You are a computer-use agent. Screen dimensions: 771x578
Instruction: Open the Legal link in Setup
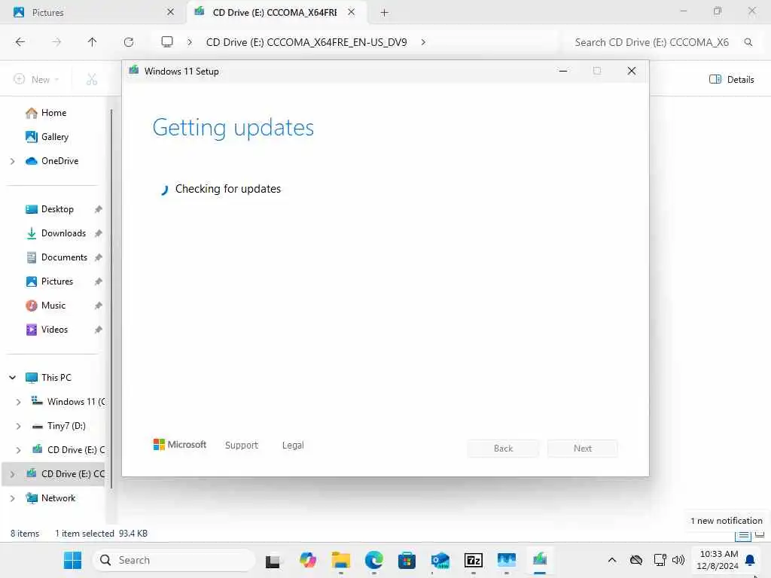[x=293, y=445]
